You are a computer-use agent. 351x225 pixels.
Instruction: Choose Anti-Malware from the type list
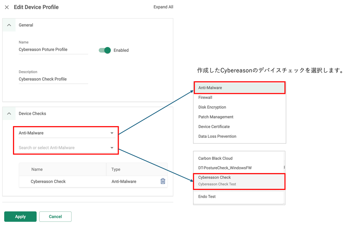point(239,88)
